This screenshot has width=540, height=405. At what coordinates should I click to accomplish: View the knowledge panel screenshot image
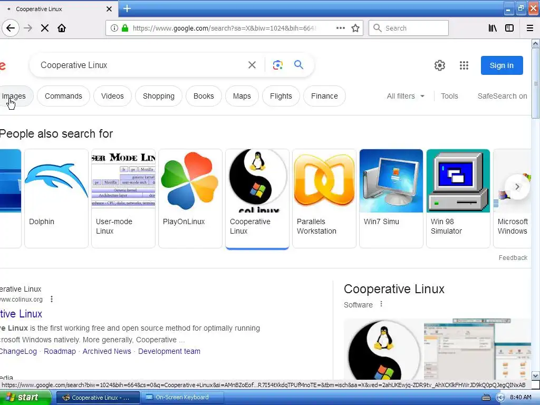pyautogui.click(x=478, y=349)
